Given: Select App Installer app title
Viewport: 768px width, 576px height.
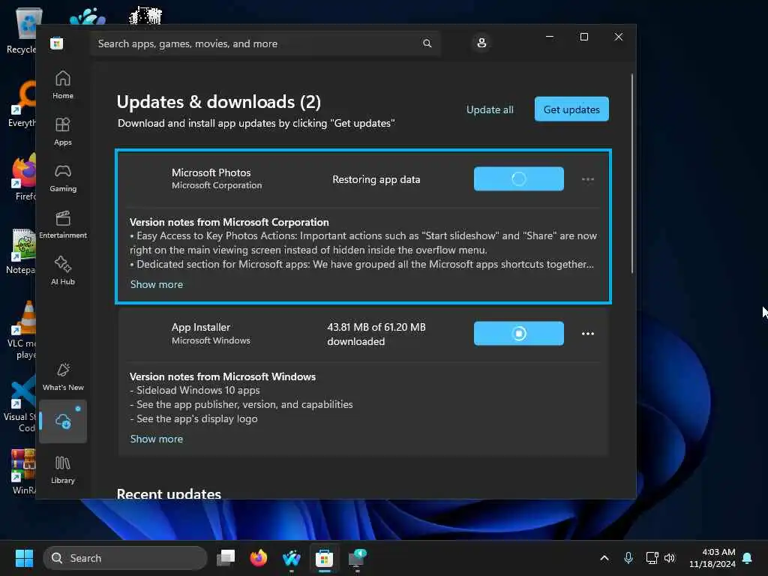Looking at the screenshot, I should click(201, 327).
